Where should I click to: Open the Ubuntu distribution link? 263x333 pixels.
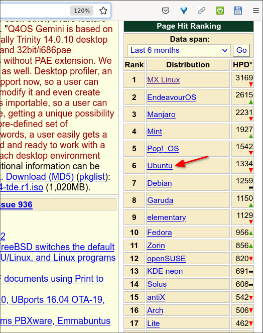(160, 166)
